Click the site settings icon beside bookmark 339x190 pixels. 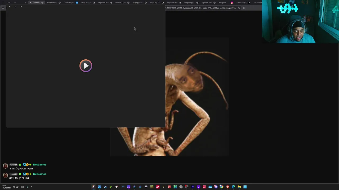pyautogui.click(x=239, y=8)
